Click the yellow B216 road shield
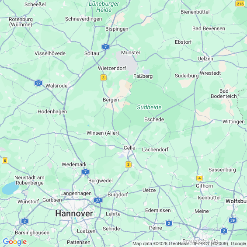The image size is (247, 247). 240,3
